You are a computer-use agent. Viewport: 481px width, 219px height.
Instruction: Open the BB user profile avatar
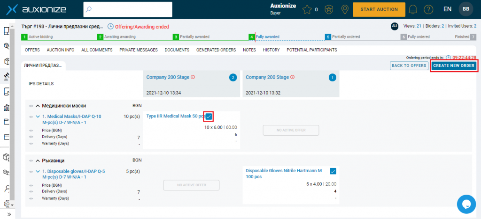(x=465, y=9)
